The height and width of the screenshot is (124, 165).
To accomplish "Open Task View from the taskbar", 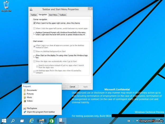I will (22, 121).
